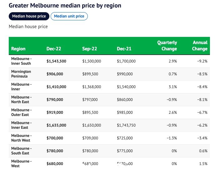The height and width of the screenshot is (176, 224).
Task: Click the $797,000 Sep-22 value
Action: [x=90, y=100]
